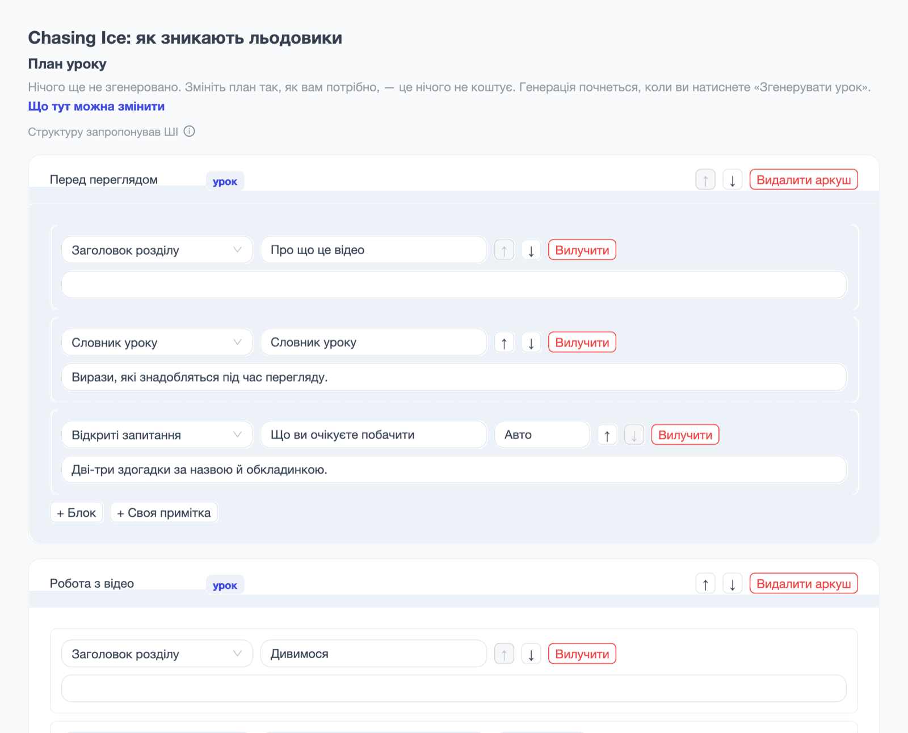Move 'Словник уроку' block down
This screenshot has width=908, height=733.
[531, 343]
